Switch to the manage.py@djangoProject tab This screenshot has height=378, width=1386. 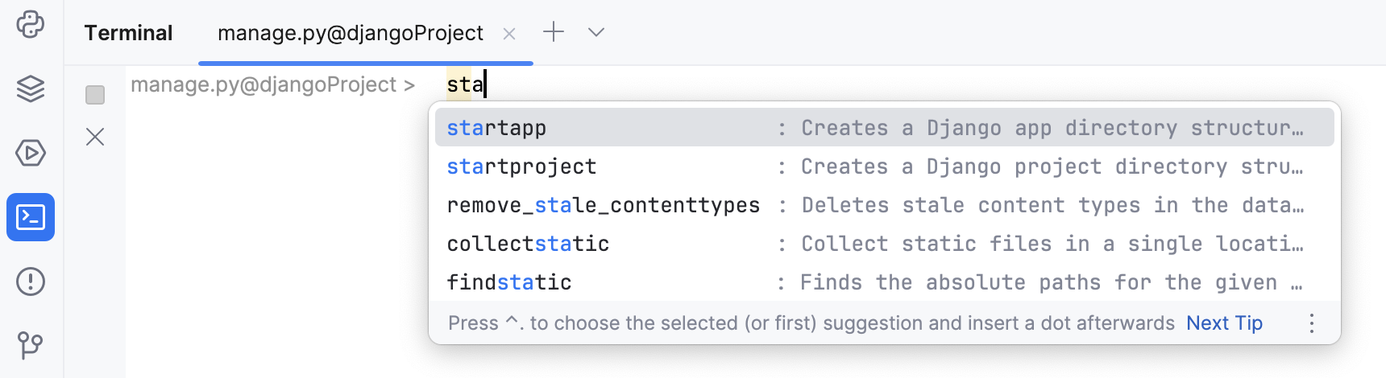pos(350,33)
